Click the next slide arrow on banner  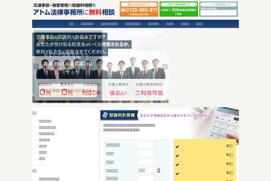tap(165, 67)
